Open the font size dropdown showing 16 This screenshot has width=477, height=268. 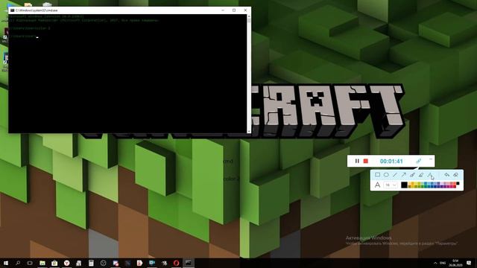point(391,185)
